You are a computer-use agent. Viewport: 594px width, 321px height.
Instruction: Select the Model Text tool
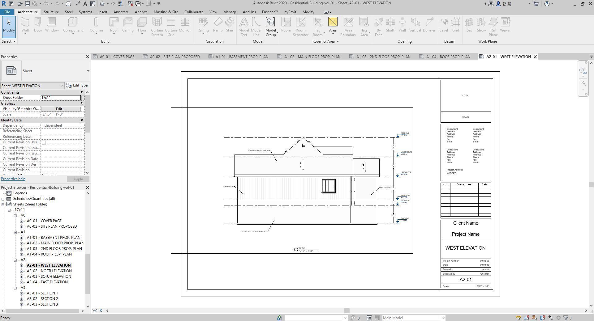pyautogui.click(x=244, y=27)
